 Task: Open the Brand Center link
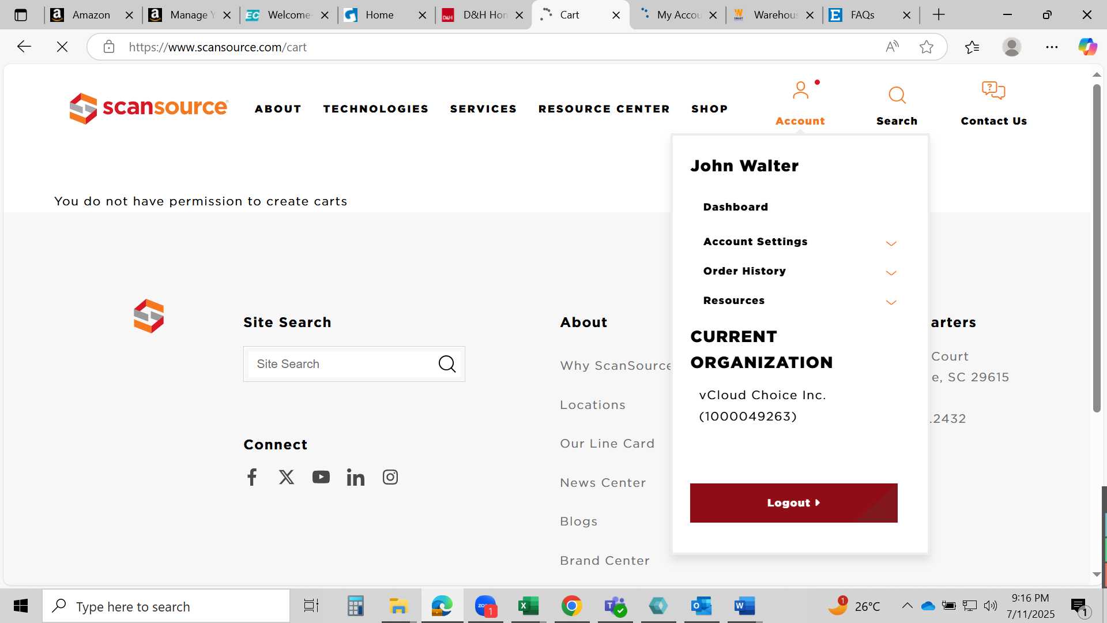coord(605,561)
